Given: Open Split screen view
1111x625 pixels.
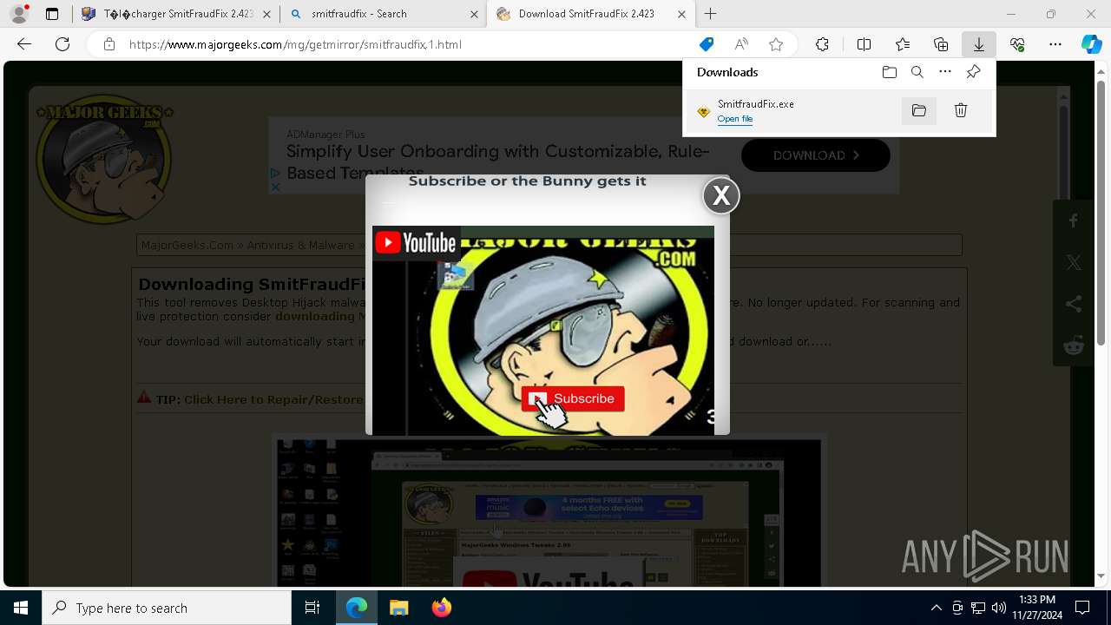Looking at the screenshot, I should (x=864, y=44).
